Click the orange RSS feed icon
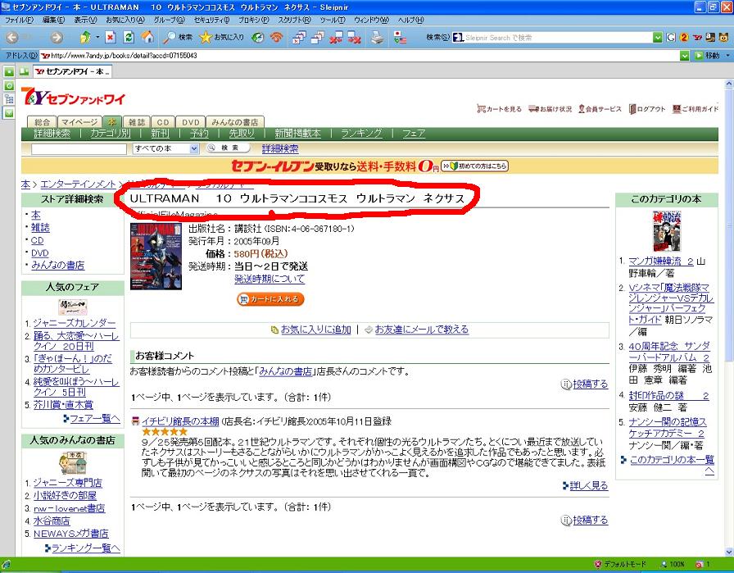734x573 pixels. 277,38
